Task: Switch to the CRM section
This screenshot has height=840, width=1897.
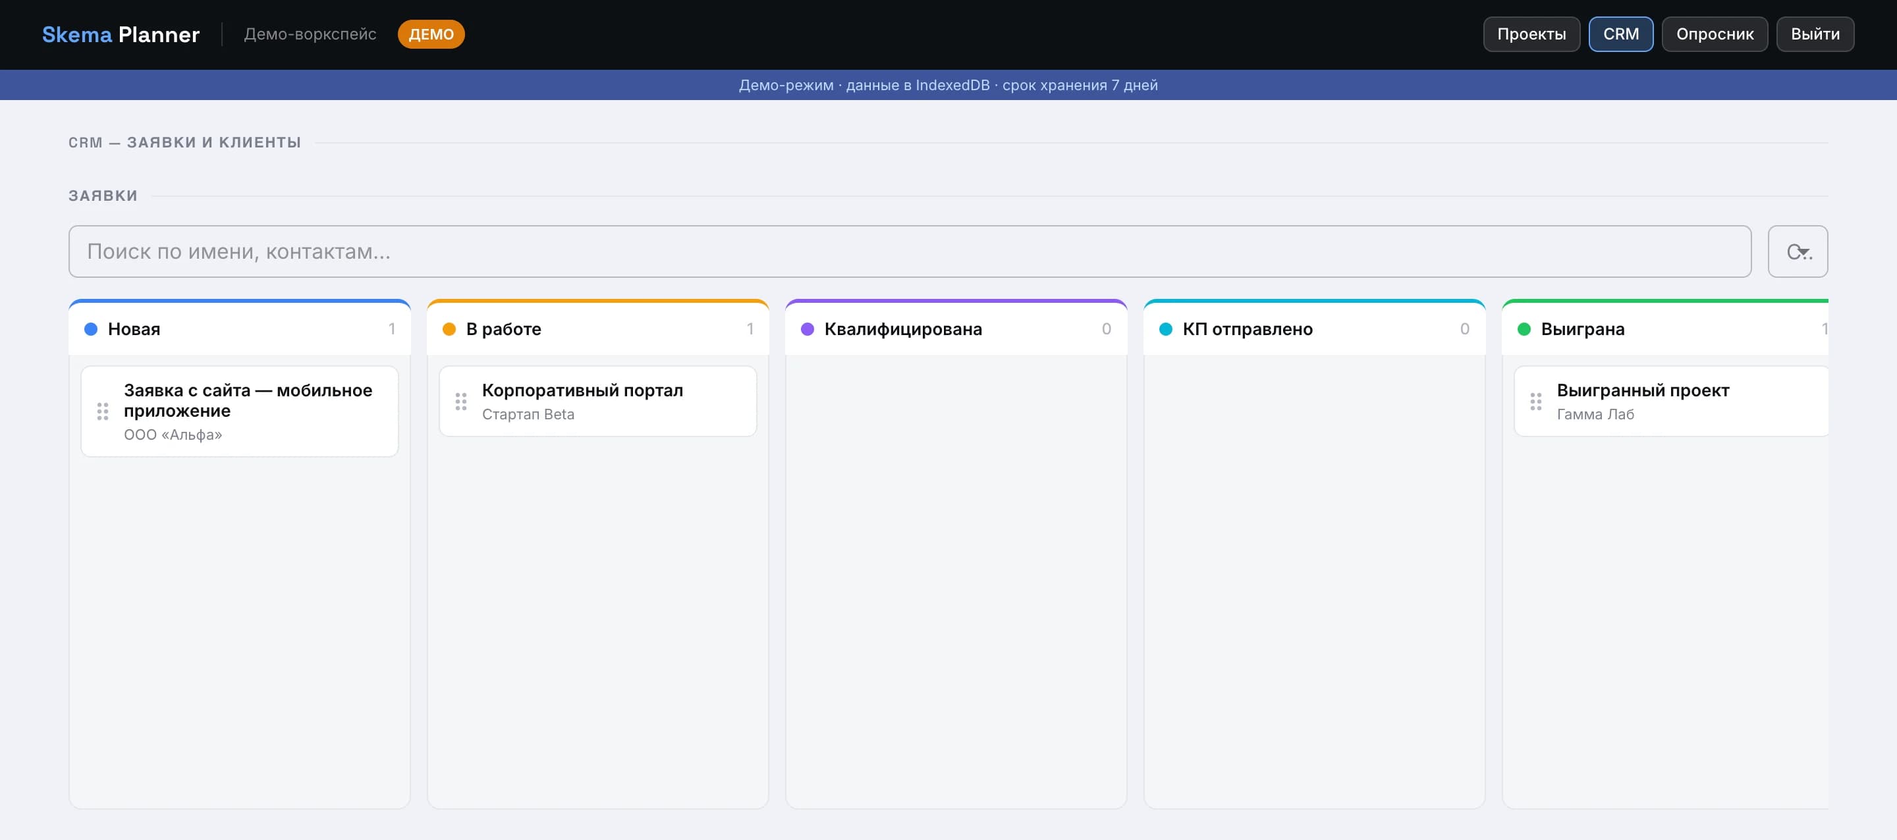Action: click(1621, 35)
